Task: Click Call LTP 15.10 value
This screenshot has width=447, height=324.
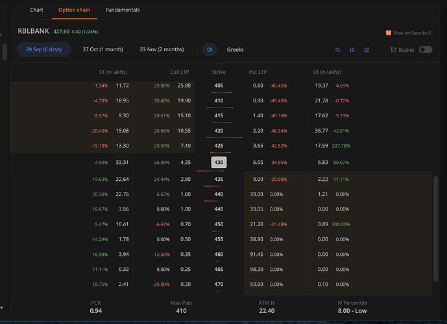Action: point(184,115)
